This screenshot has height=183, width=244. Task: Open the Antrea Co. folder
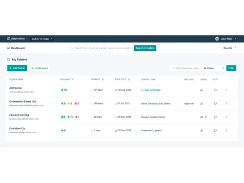pyautogui.click(x=16, y=88)
